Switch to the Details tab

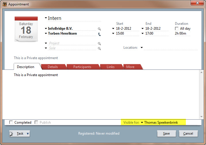point(53,67)
